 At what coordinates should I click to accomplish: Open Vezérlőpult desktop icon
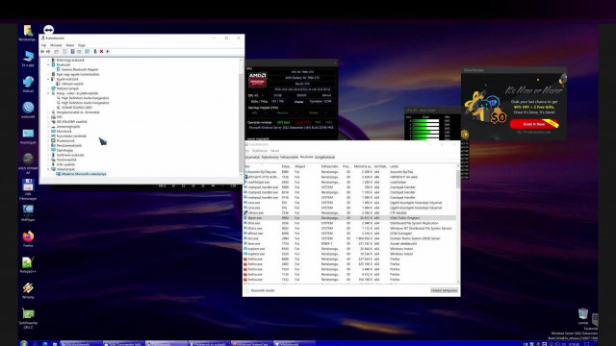pos(28,136)
